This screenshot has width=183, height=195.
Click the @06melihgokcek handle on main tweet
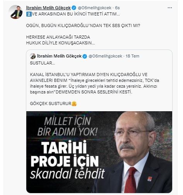pyautogui.click(x=94, y=8)
